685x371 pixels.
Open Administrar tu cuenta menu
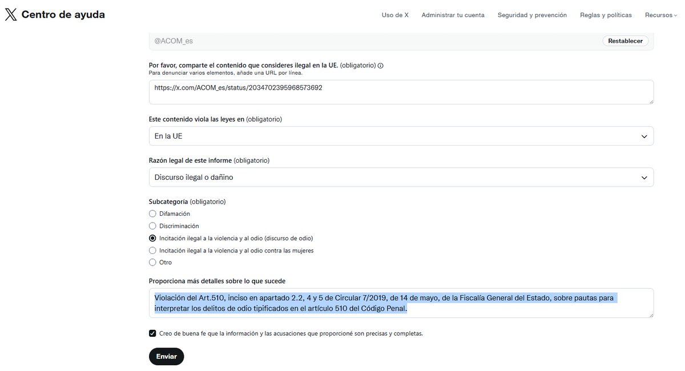pyautogui.click(x=453, y=15)
